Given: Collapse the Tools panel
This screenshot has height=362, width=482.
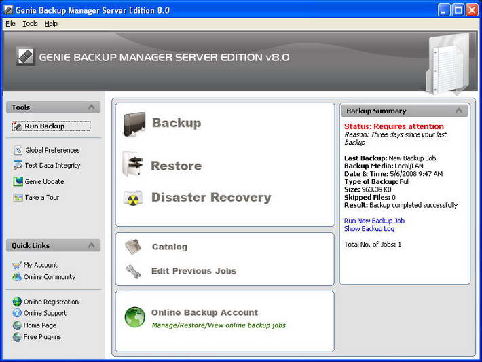Looking at the screenshot, I should click(x=91, y=107).
